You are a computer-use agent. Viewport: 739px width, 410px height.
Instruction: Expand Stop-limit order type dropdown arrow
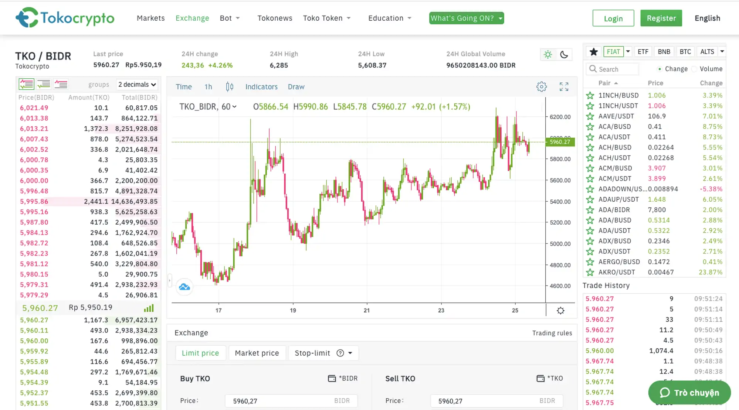[x=350, y=353]
